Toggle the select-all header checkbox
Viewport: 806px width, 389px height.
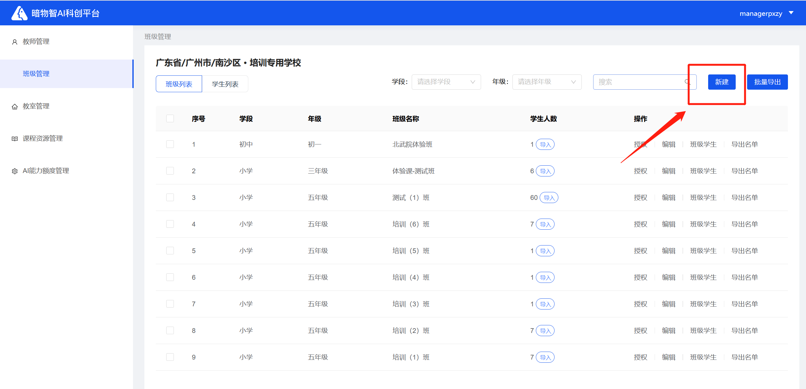170,118
